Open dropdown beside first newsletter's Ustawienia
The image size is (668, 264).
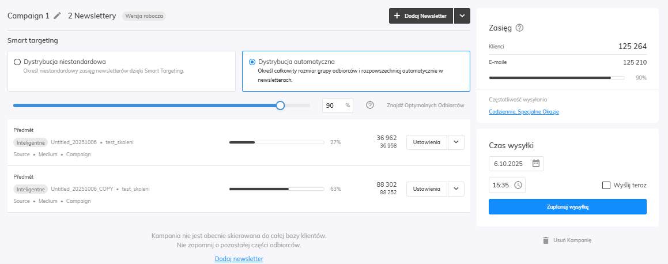(456, 142)
